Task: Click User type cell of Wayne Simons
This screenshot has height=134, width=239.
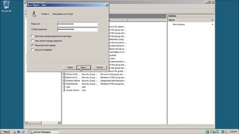Action: click(84, 90)
